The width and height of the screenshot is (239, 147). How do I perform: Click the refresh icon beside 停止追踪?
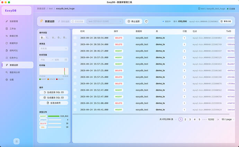(x=146, y=21)
